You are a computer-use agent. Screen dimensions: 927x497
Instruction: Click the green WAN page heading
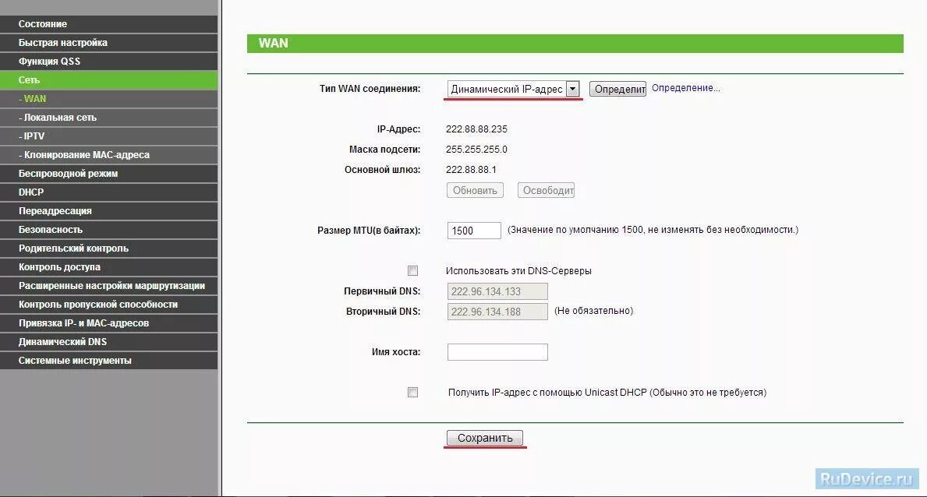point(575,43)
